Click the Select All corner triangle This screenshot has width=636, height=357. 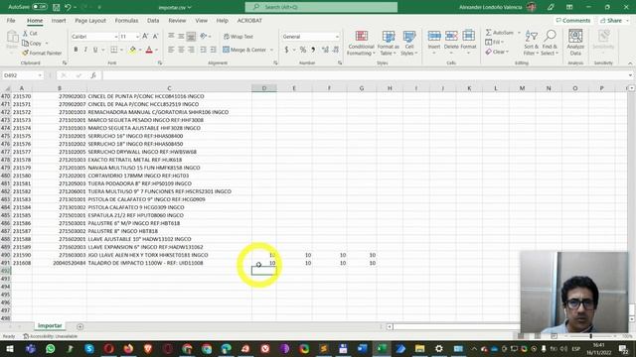click(7, 88)
